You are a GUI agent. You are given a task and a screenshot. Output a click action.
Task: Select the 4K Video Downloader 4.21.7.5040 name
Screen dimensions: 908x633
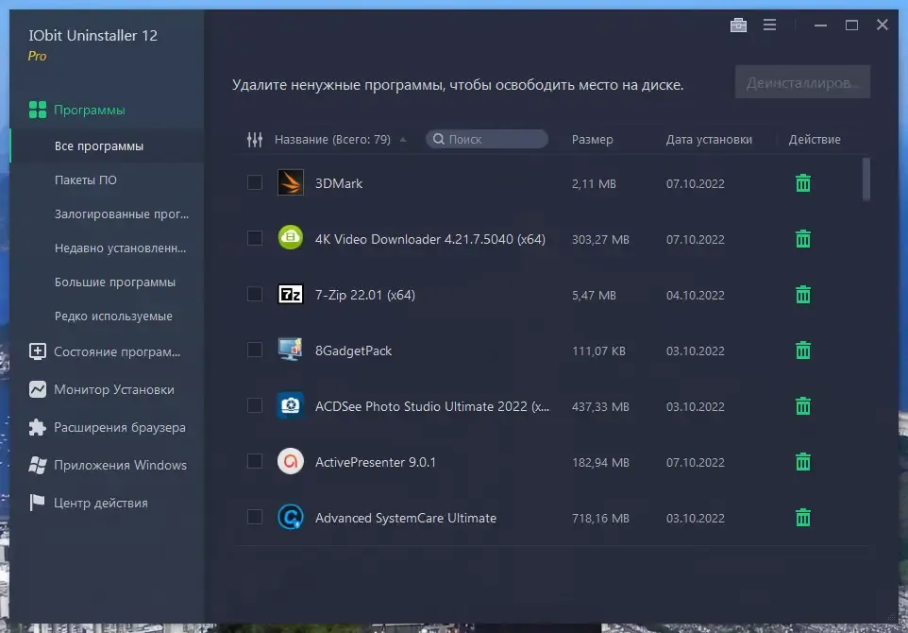430,239
